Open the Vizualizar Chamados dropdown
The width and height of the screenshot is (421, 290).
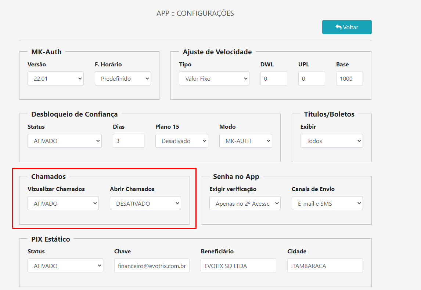point(63,203)
